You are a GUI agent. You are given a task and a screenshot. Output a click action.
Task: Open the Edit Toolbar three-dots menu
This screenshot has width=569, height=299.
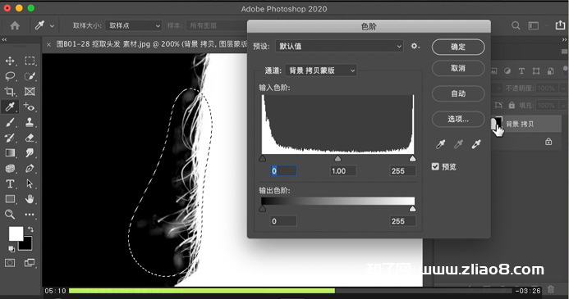click(x=30, y=215)
